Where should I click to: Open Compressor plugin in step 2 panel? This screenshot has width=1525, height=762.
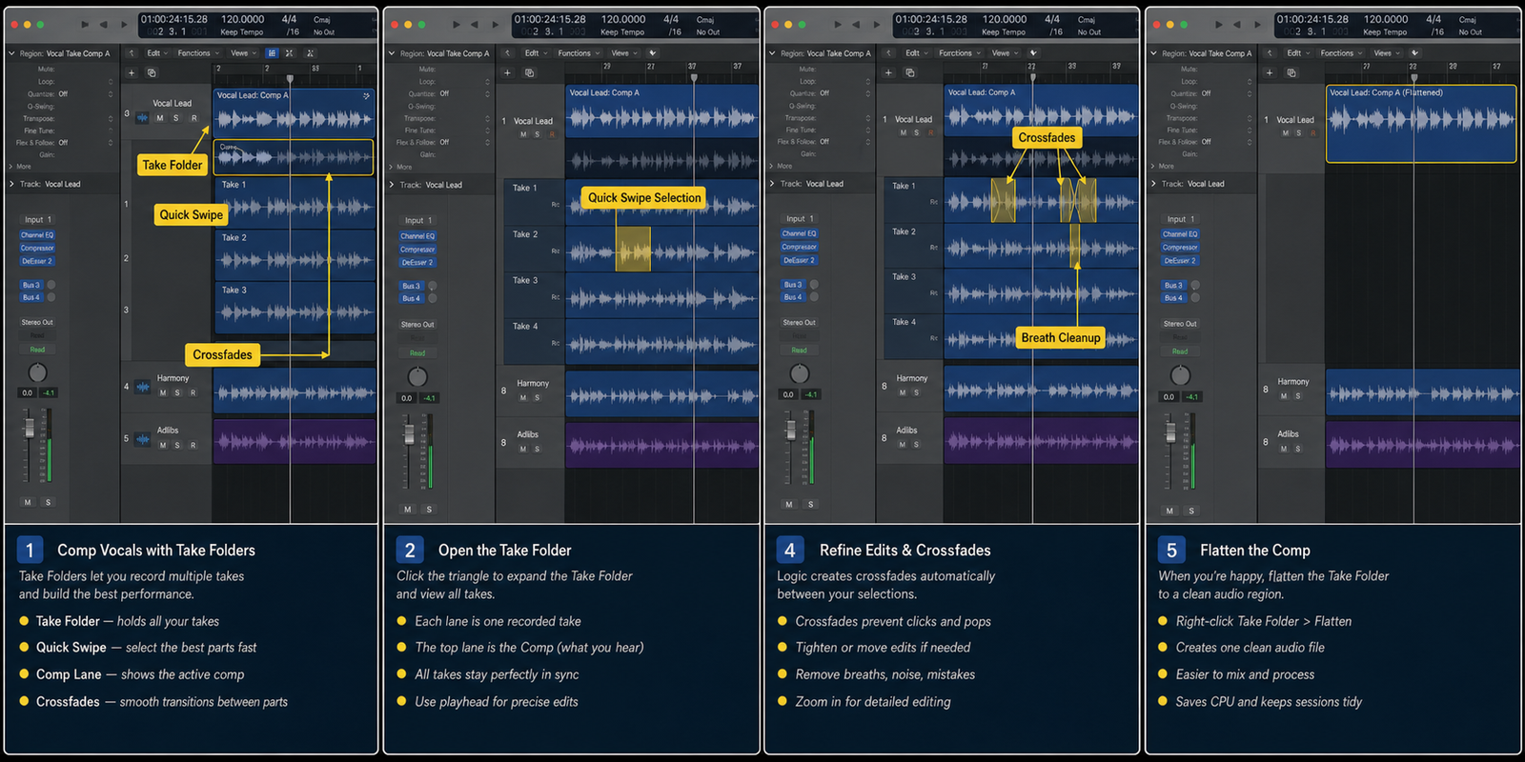click(417, 250)
